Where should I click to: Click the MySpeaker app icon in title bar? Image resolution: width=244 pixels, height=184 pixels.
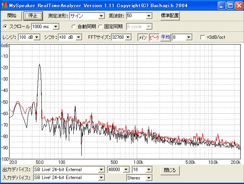click(x=4, y=5)
